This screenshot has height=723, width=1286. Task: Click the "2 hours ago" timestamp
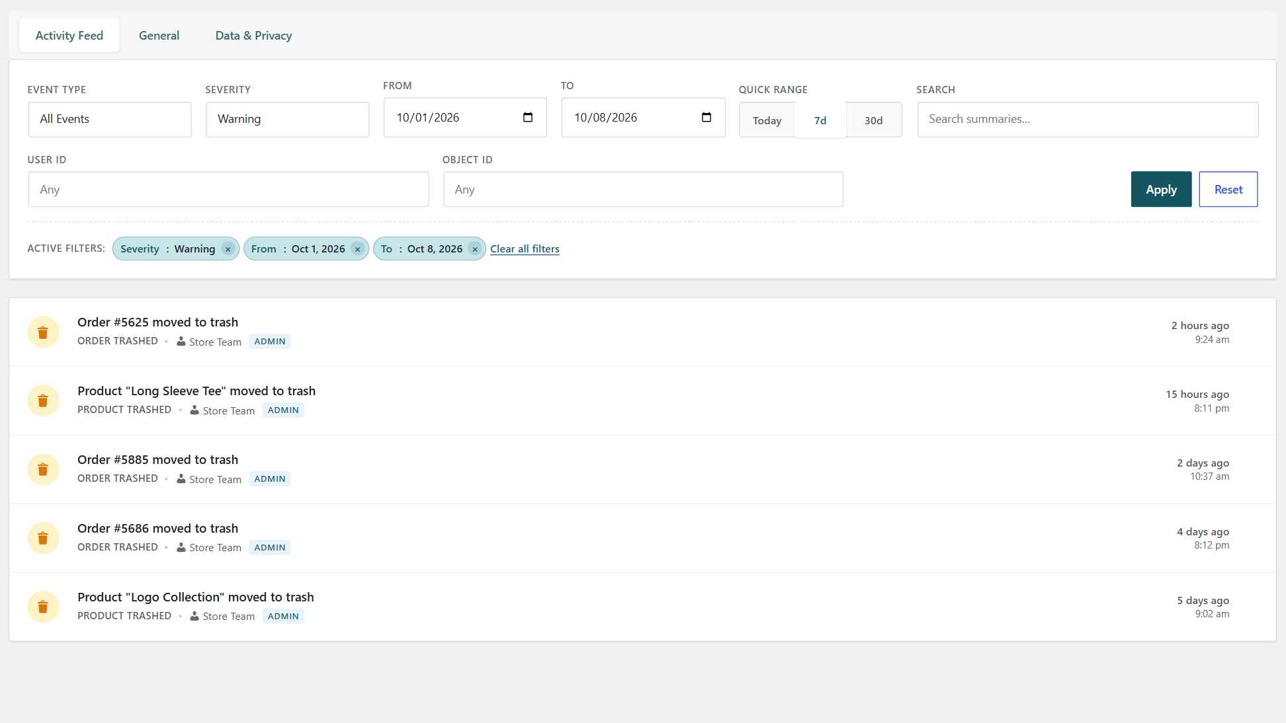pyautogui.click(x=1200, y=326)
